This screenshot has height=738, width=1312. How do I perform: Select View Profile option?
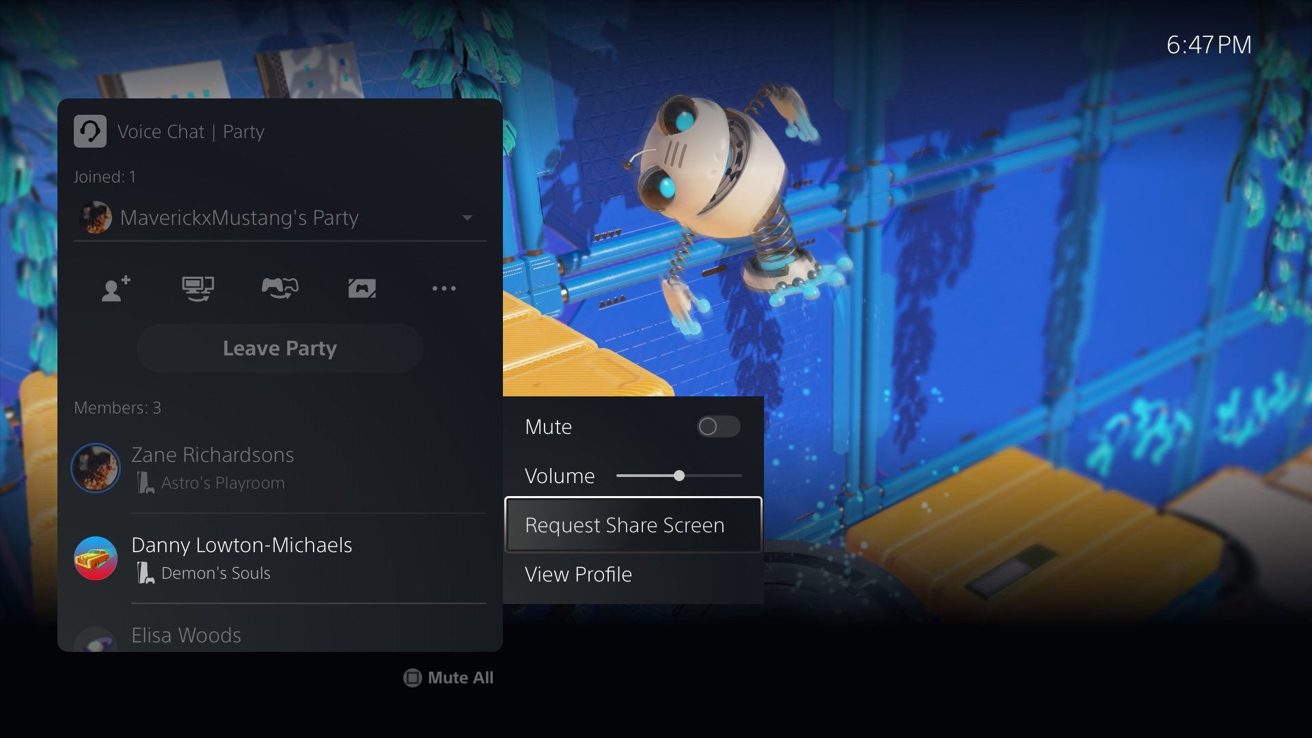tap(577, 574)
